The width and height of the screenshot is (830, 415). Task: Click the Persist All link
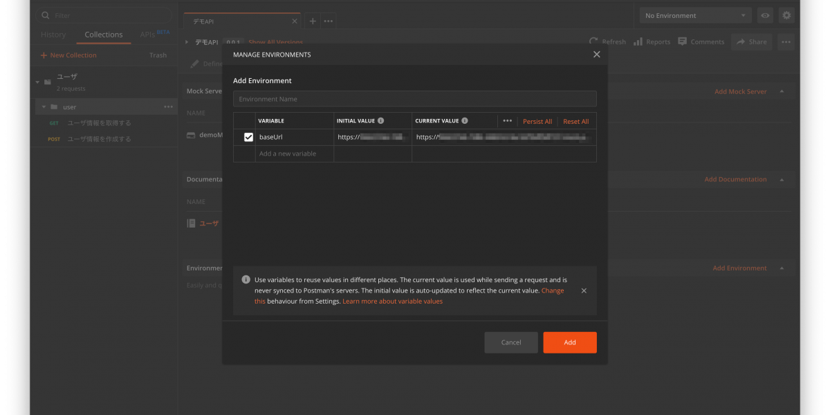[537, 122]
